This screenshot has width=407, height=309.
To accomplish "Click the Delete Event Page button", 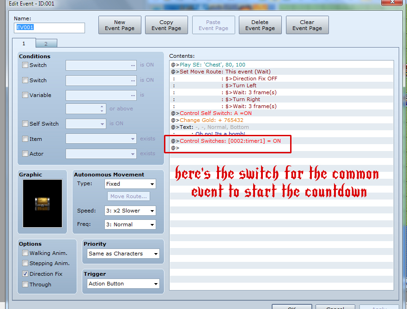I will 260,25.
